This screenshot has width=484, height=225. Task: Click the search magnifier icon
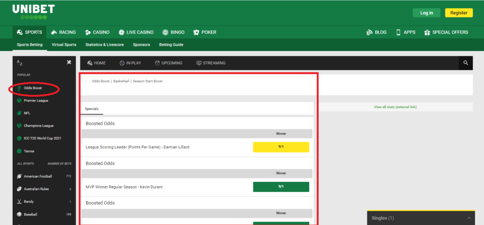click(x=466, y=63)
